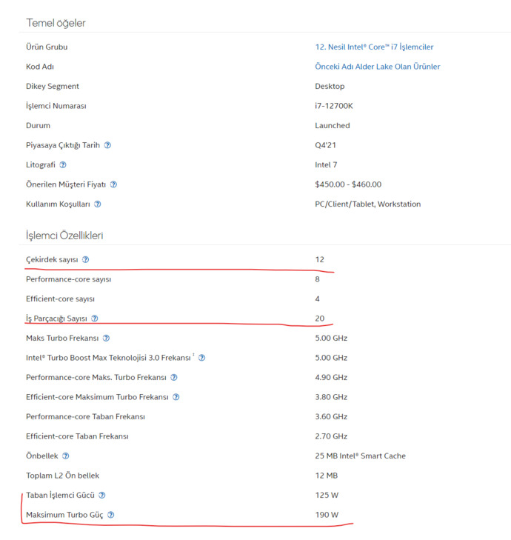
Task: Click help icon beside Performance-core Maks. Turbo Frekansı
Action: pyautogui.click(x=174, y=377)
